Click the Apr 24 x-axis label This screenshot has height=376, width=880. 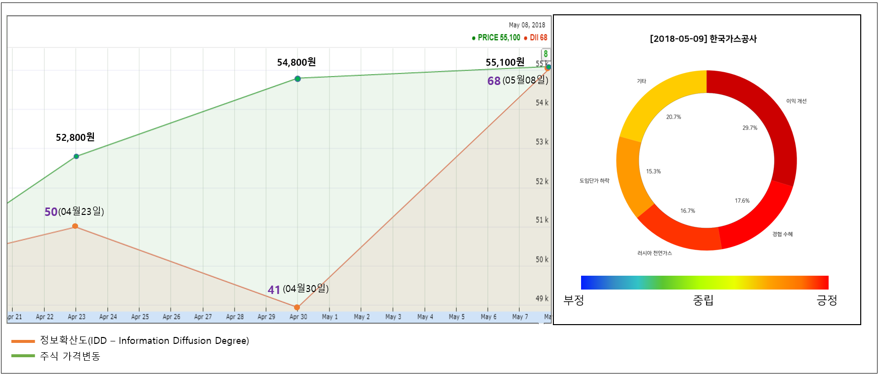(108, 317)
